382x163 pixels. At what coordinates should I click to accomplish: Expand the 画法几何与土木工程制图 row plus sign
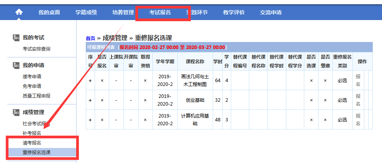coord(90,80)
